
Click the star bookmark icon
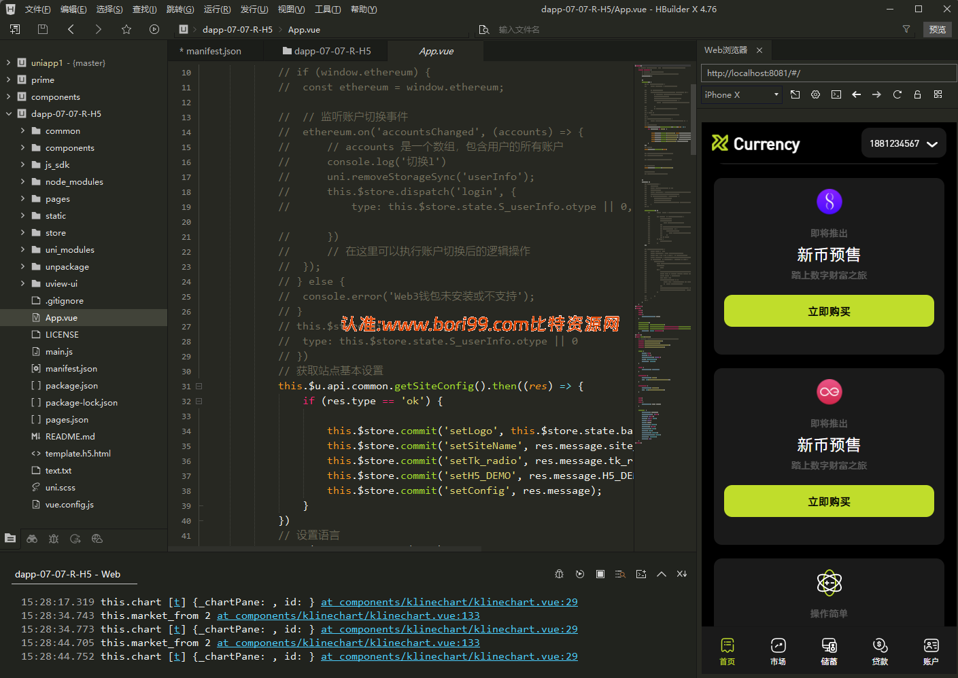[x=126, y=29]
